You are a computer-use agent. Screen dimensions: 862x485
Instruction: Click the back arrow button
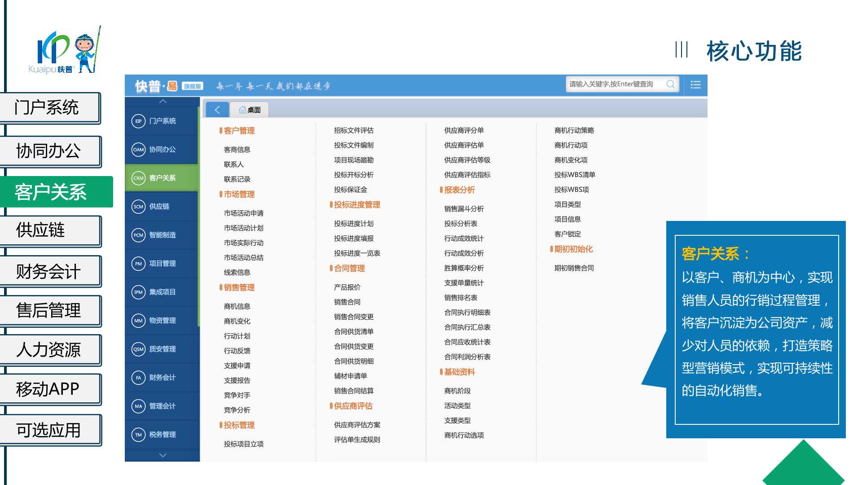(x=217, y=110)
